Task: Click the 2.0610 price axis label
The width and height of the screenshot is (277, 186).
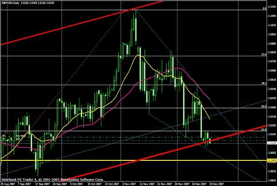Action: pyautogui.click(x=272, y=80)
